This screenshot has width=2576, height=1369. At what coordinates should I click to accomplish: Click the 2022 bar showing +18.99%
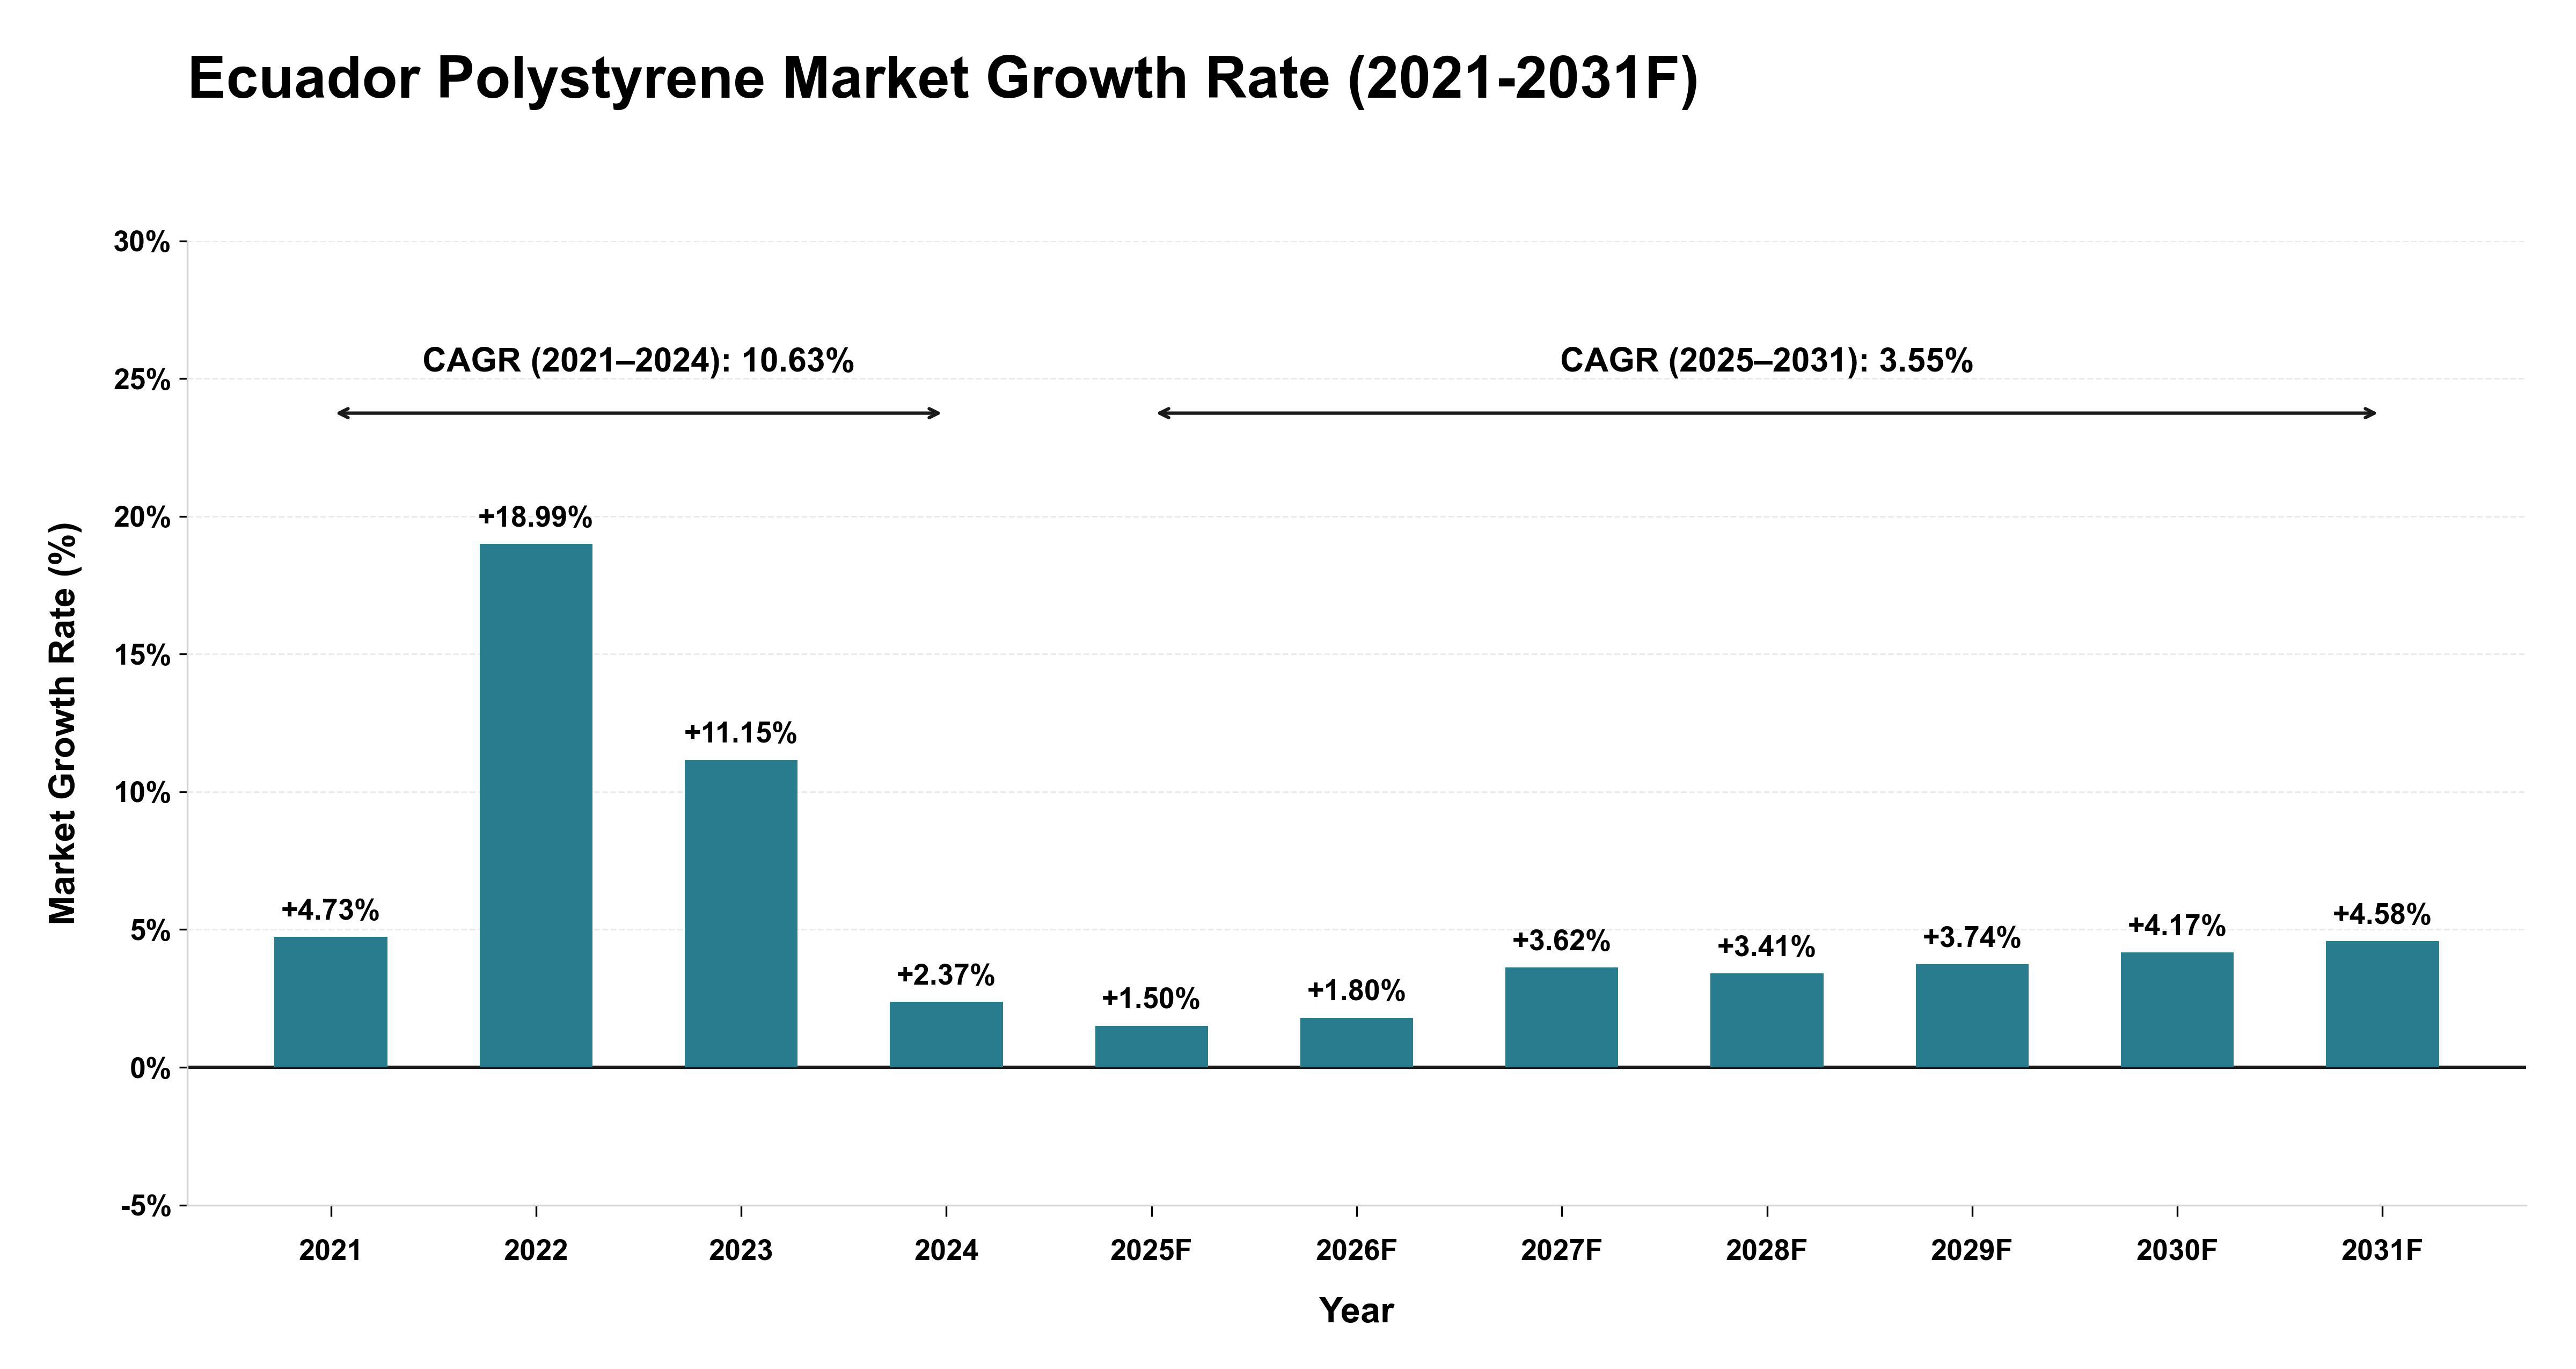pos(536,806)
